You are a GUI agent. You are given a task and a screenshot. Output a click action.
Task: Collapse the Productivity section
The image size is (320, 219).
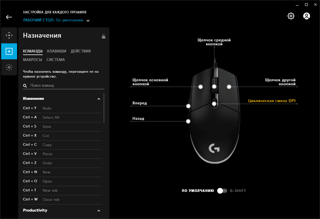(x=99, y=211)
